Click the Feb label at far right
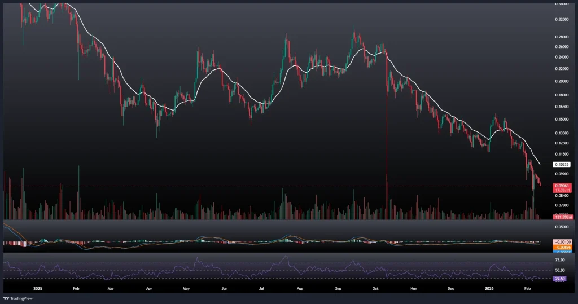This screenshot has width=578, height=304. 528,287
